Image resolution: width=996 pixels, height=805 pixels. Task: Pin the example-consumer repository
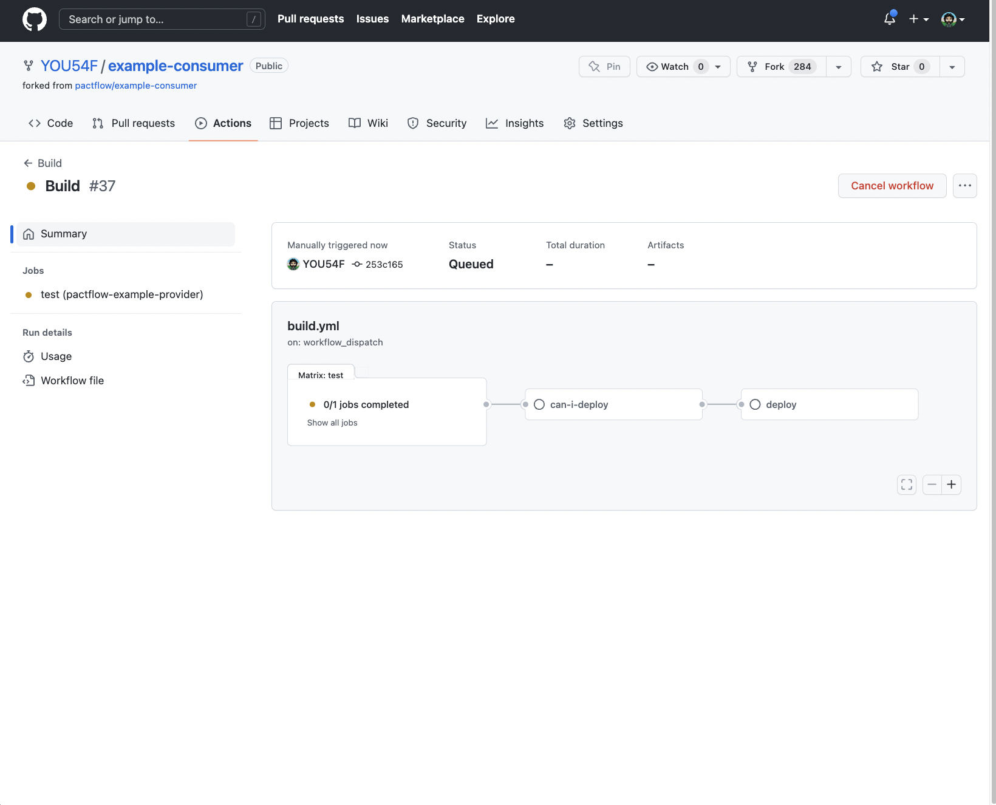click(604, 67)
